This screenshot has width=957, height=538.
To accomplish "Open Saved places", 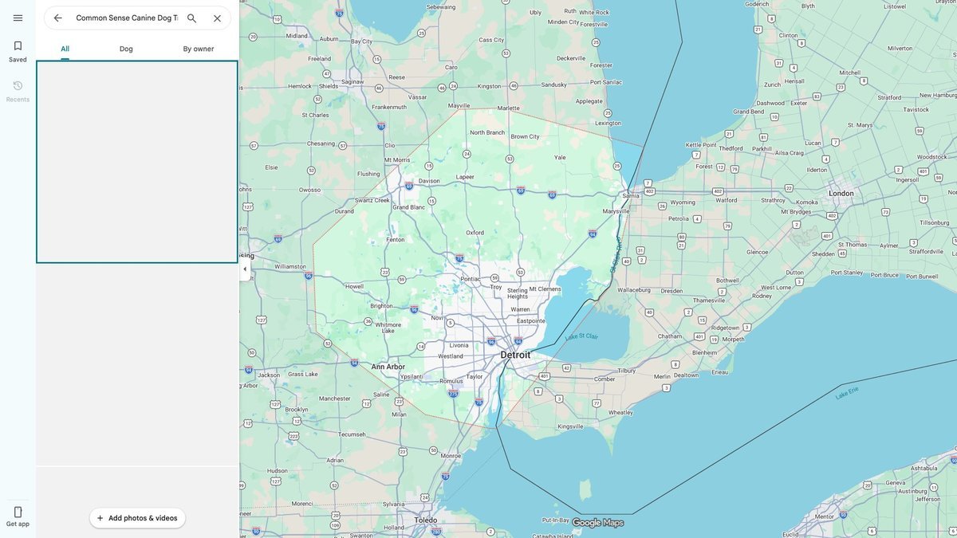I will point(18,52).
